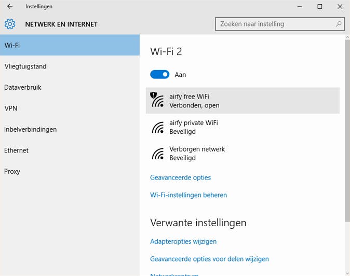Click the settings gear icon
The width and height of the screenshot is (350, 276).
[10, 24]
